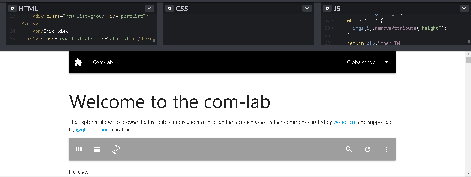Open HTML panel settings gear
The image size is (471, 177).
12,8
